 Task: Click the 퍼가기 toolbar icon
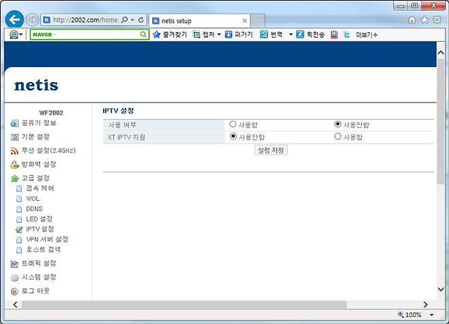[229, 35]
